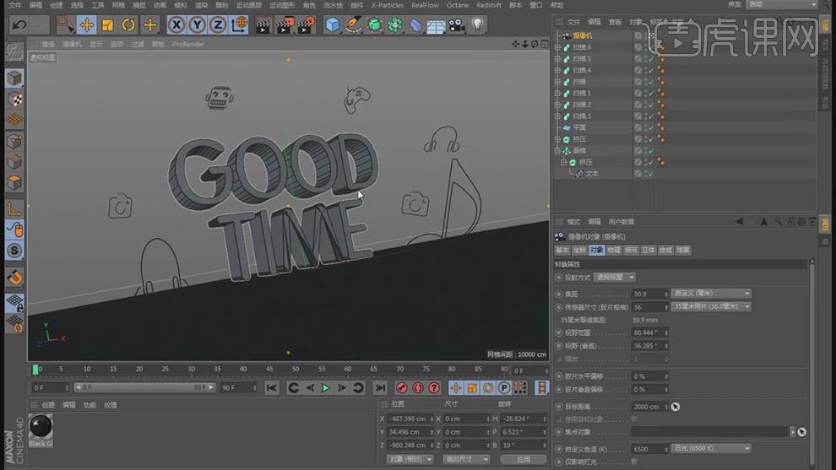The width and height of the screenshot is (836, 470).
Task: Activate the Rotate tool
Action: point(128,25)
